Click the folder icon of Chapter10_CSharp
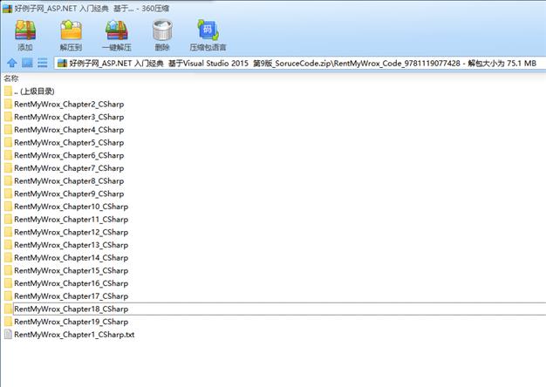546x387 pixels. click(9, 207)
